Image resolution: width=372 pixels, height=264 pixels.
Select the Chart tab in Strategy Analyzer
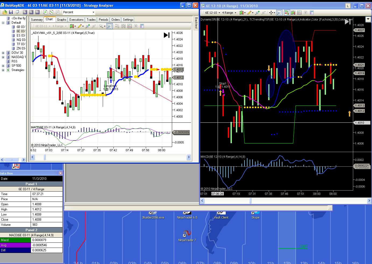[x=49, y=19]
